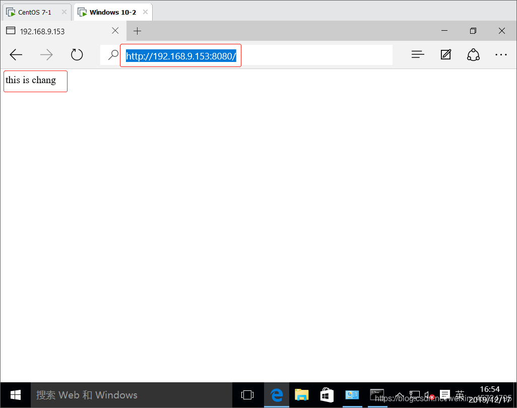The width and height of the screenshot is (517, 408).
Task: Open the Edge Hub (favorites and history)
Action: coord(418,55)
